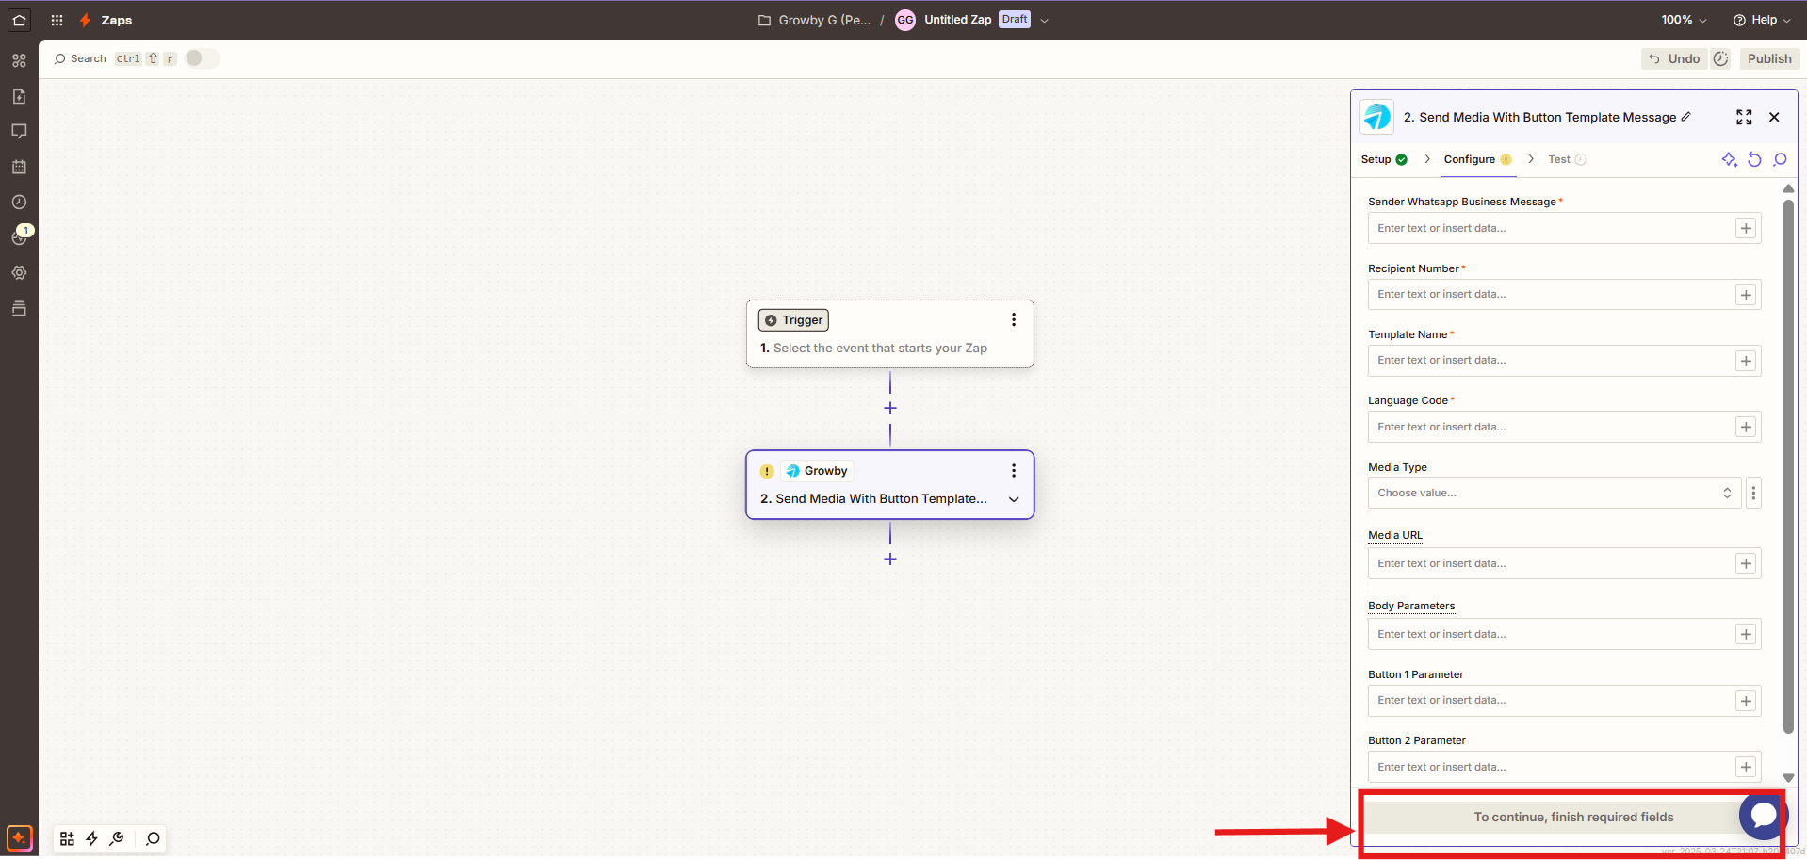1807x860 pixels.
Task: Open the Media Type dropdown
Action: (1554, 493)
